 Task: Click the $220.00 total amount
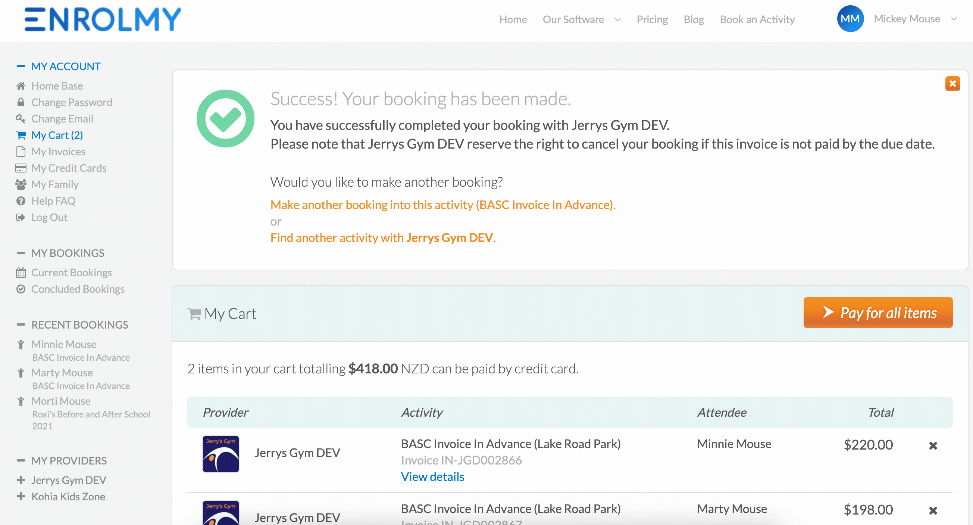[x=868, y=444]
